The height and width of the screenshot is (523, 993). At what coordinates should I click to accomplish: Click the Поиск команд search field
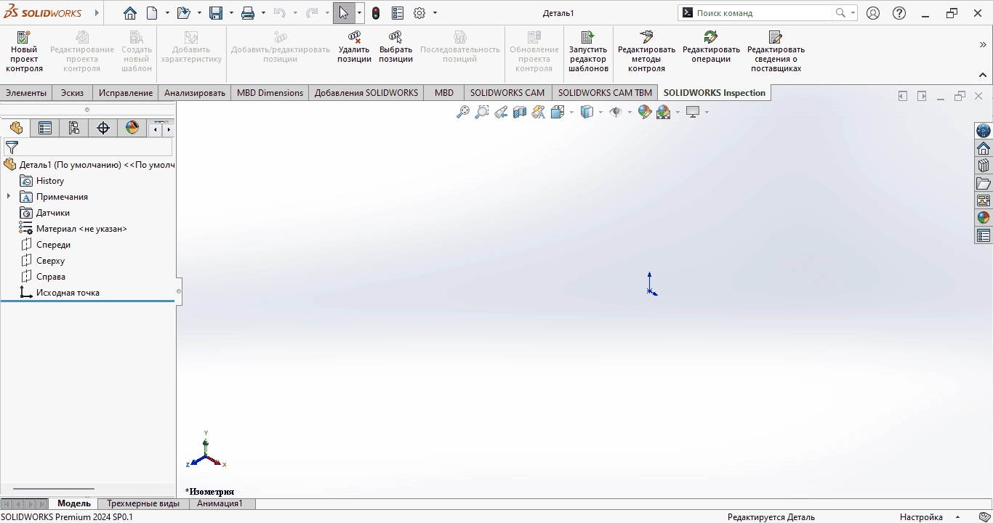pyautogui.click(x=763, y=13)
